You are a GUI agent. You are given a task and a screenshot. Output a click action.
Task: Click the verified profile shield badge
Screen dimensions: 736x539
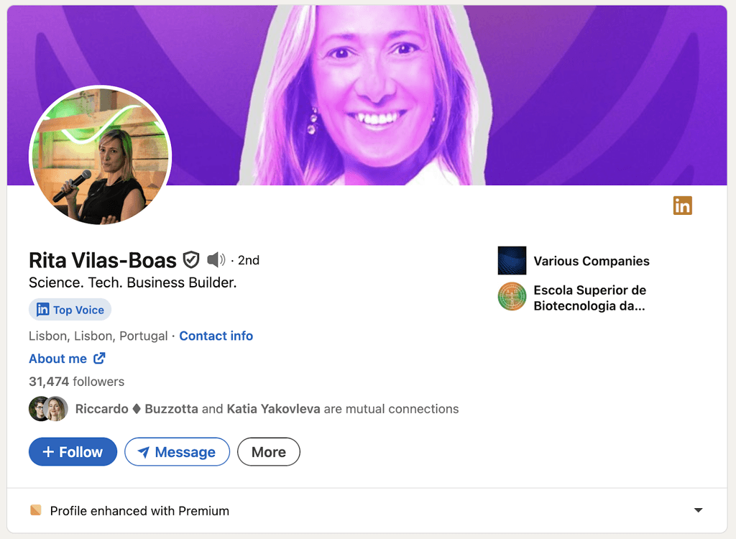click(x=191, y=259)
